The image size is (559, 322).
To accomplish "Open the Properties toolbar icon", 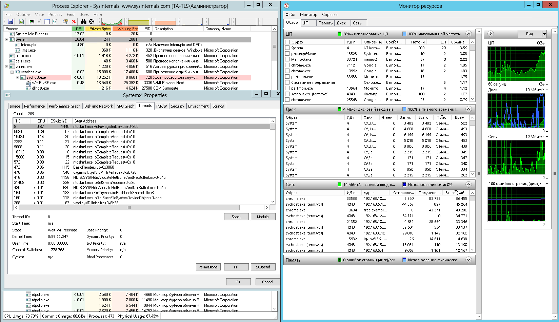I will (x=65, y=22).
